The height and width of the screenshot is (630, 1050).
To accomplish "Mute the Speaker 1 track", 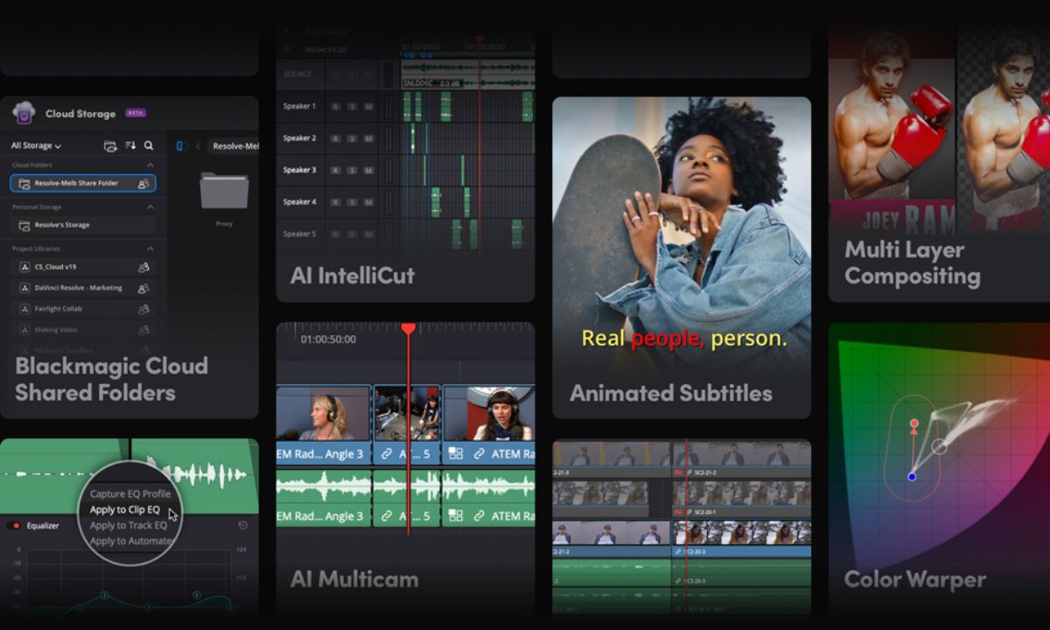I will (368, 107).
